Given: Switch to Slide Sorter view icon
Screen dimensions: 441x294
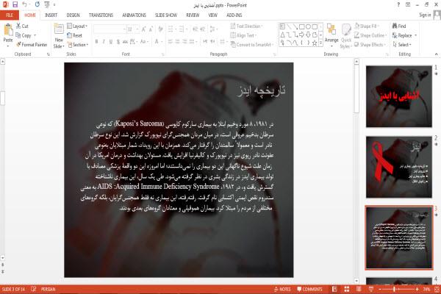Looking at the screenshot, I should point(346,289).
